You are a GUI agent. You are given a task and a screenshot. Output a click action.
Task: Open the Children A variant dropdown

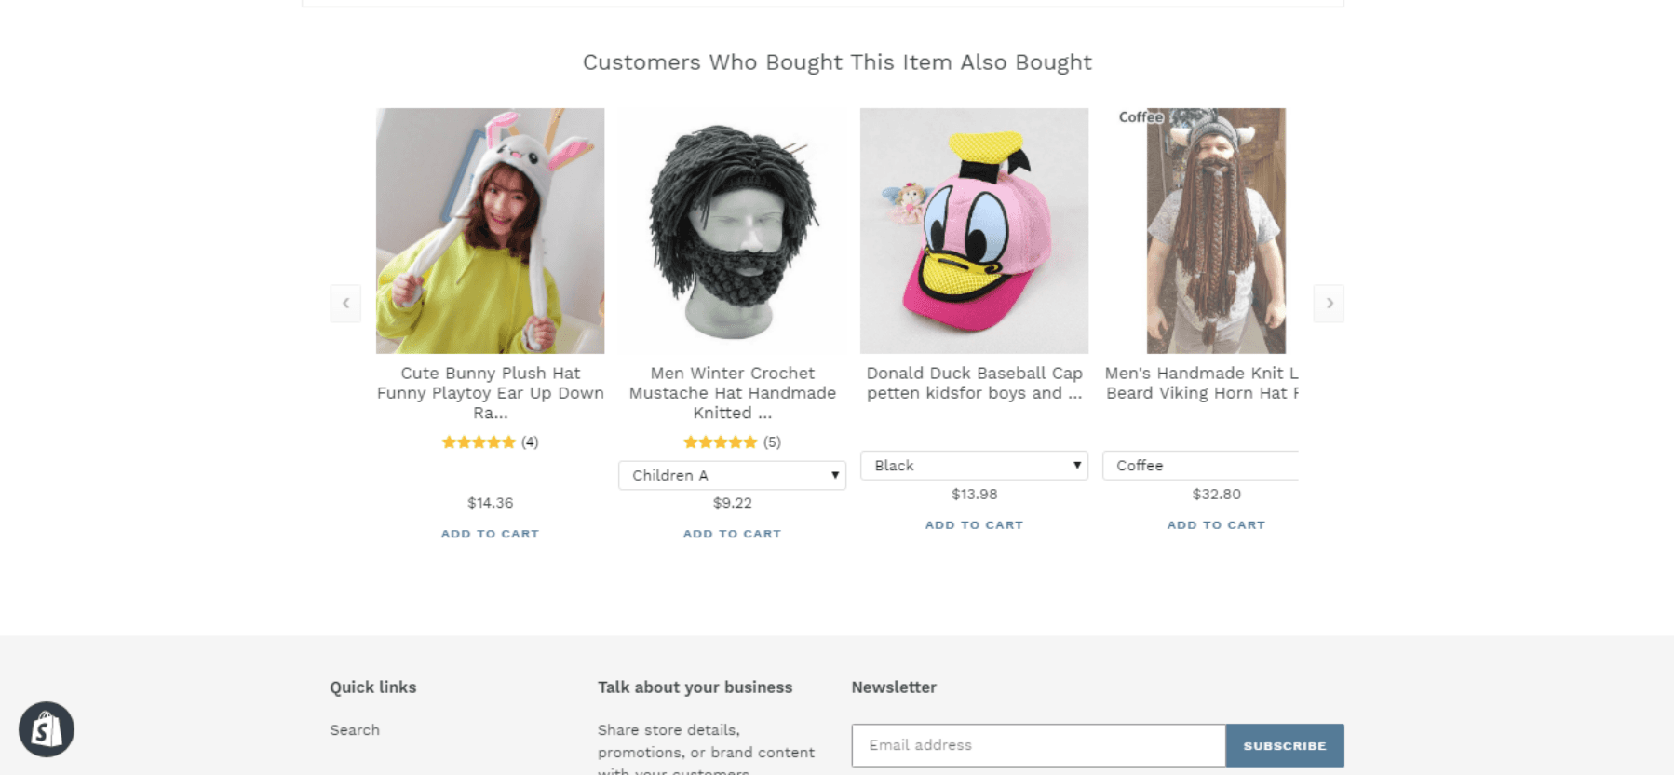732,475
